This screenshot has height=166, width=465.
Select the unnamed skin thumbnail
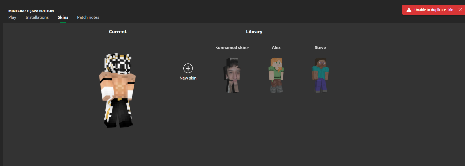[232, 75]
